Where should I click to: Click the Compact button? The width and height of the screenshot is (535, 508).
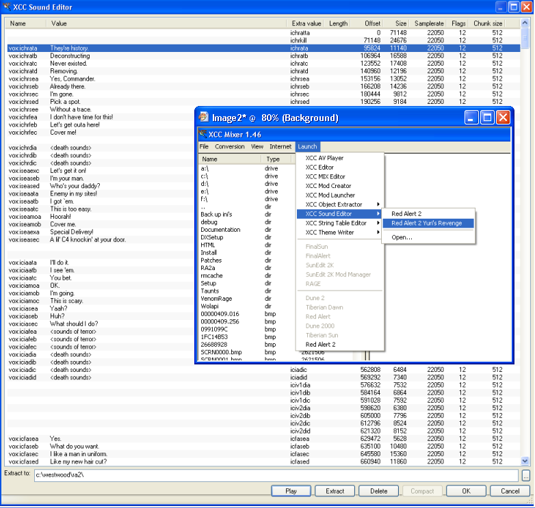tap(422, 491)
